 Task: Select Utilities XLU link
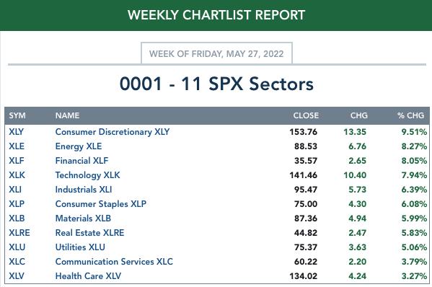(x=80, y=247)
